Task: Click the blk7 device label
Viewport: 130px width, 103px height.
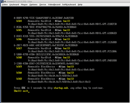Action: pyautogui.click(x=19, y=48)
